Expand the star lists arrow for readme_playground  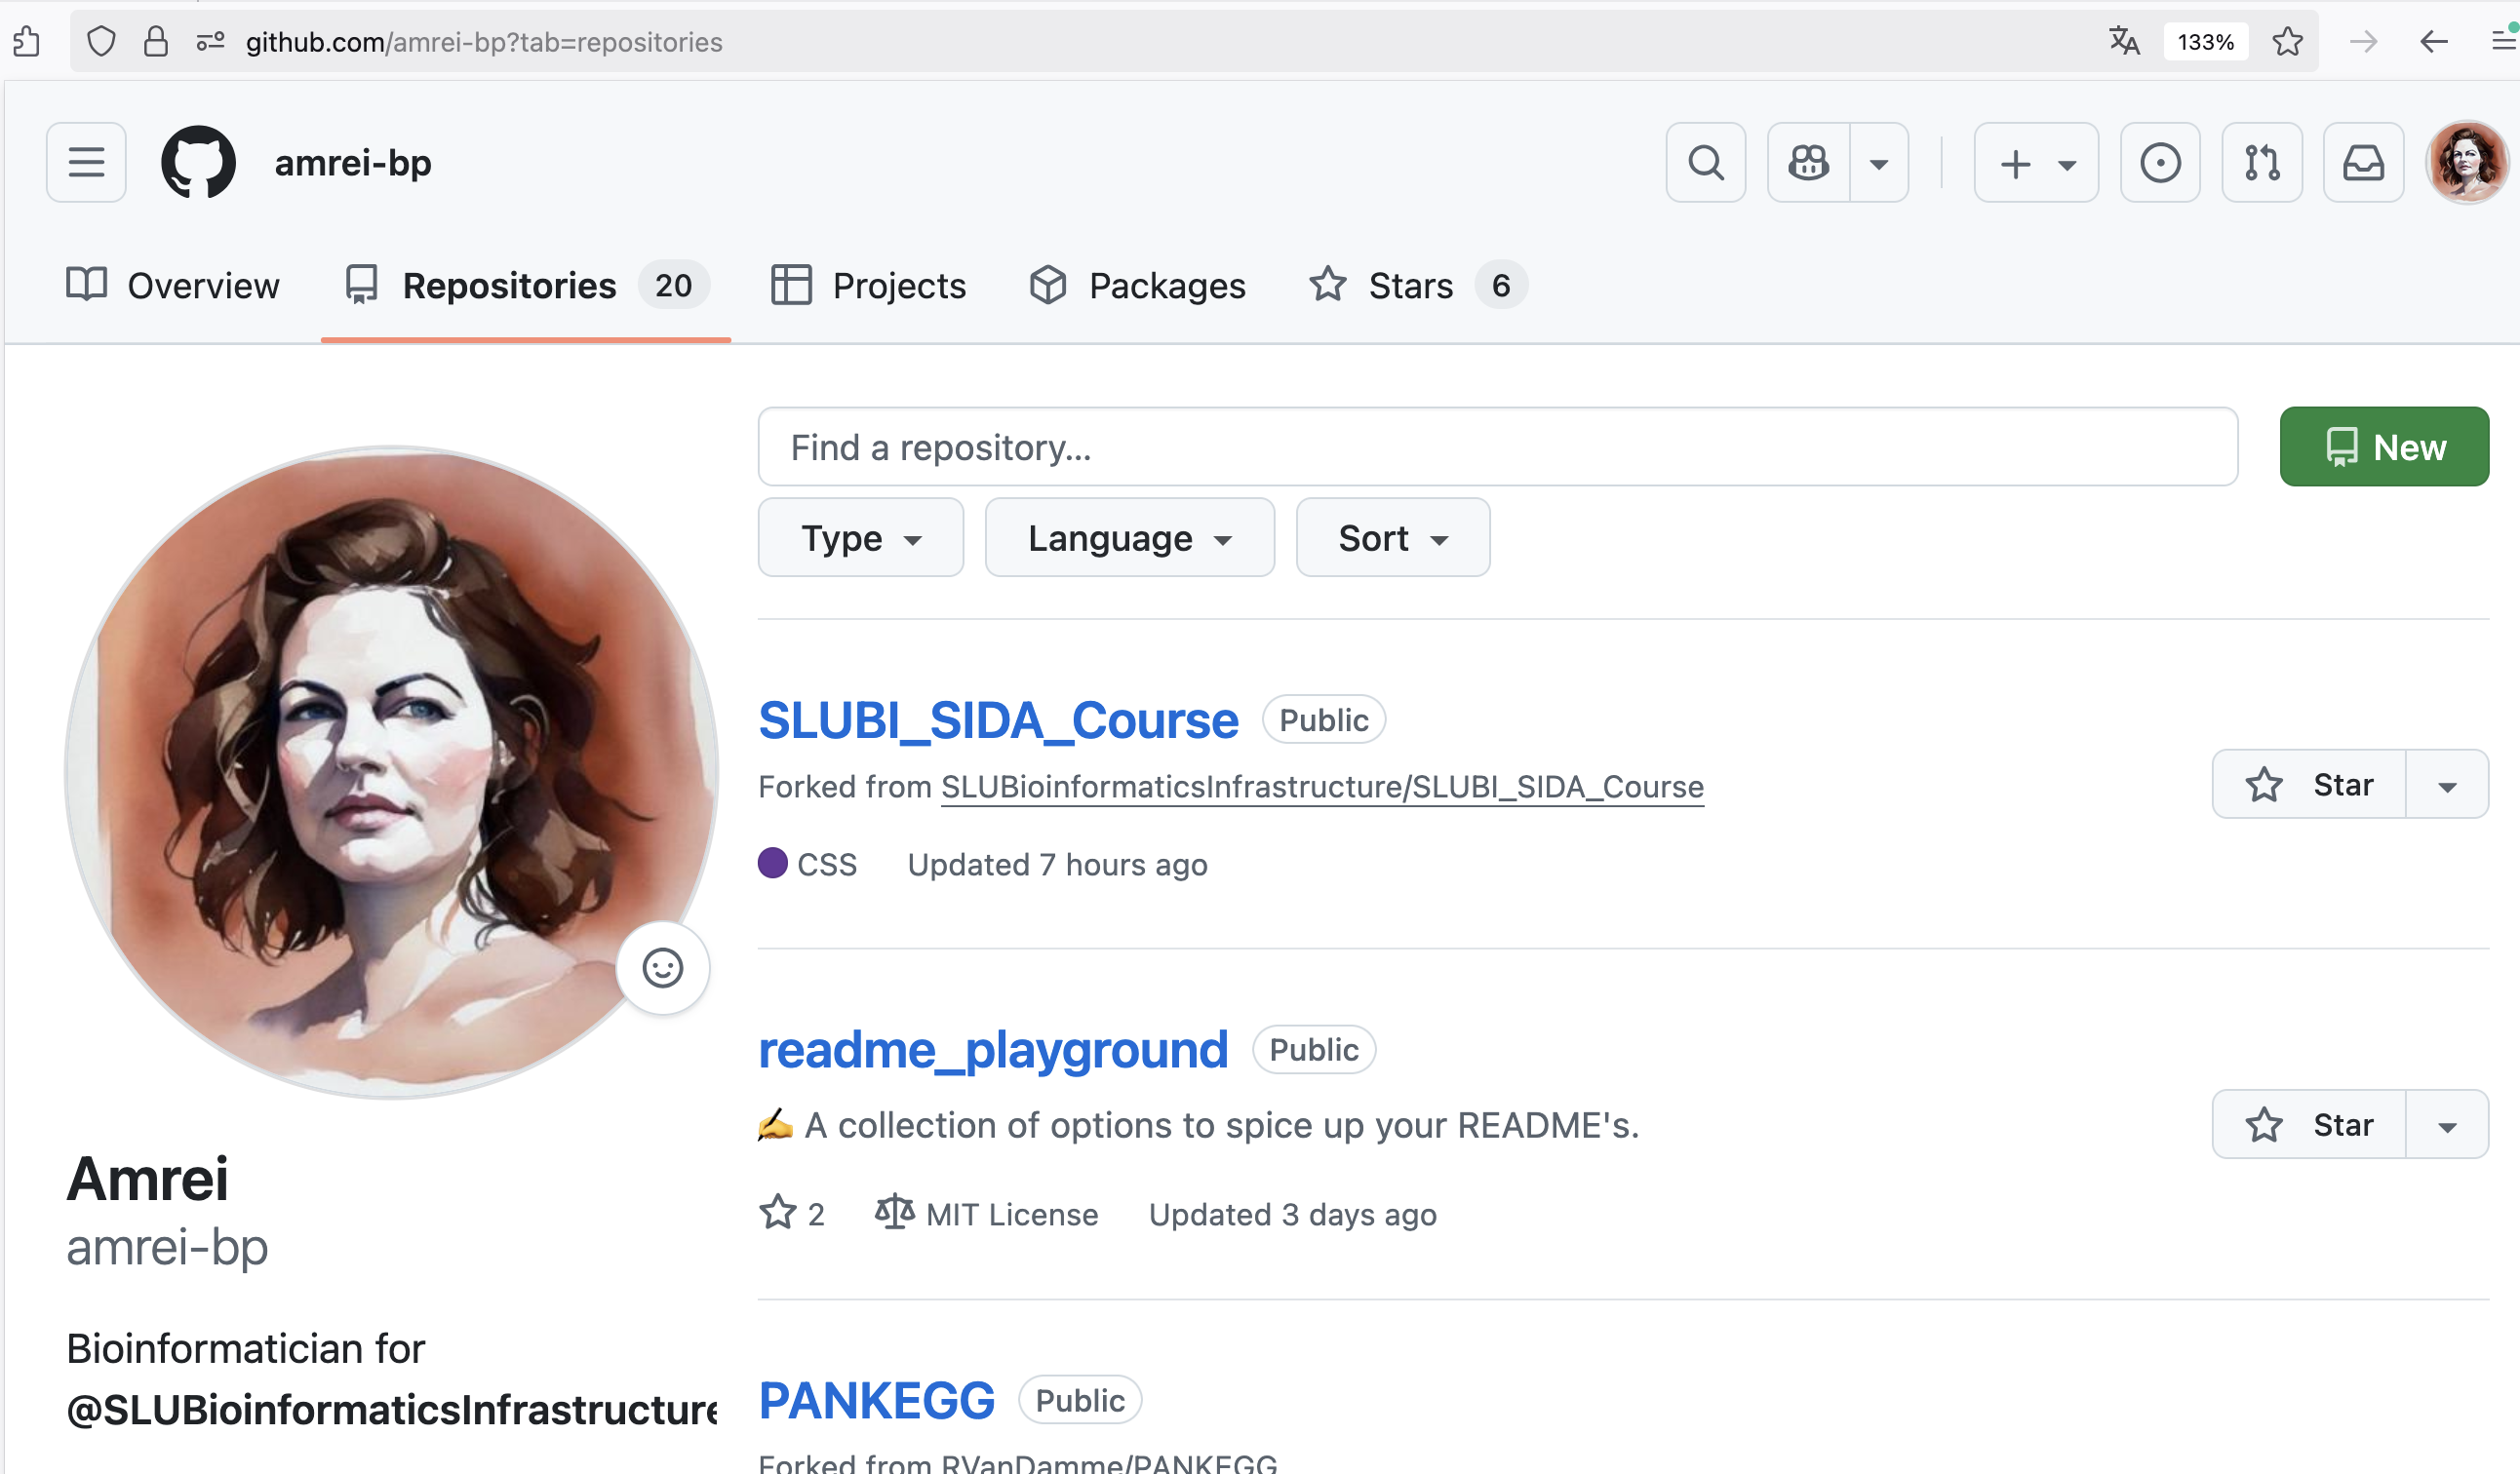pos(2447,1124)
